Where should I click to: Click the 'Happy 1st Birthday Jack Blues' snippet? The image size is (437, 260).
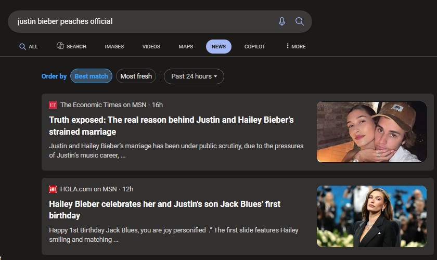click(174, 235)
